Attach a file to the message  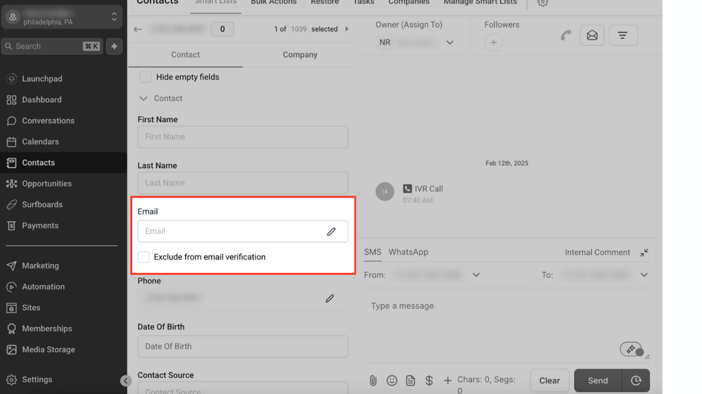tap(373, 380)
